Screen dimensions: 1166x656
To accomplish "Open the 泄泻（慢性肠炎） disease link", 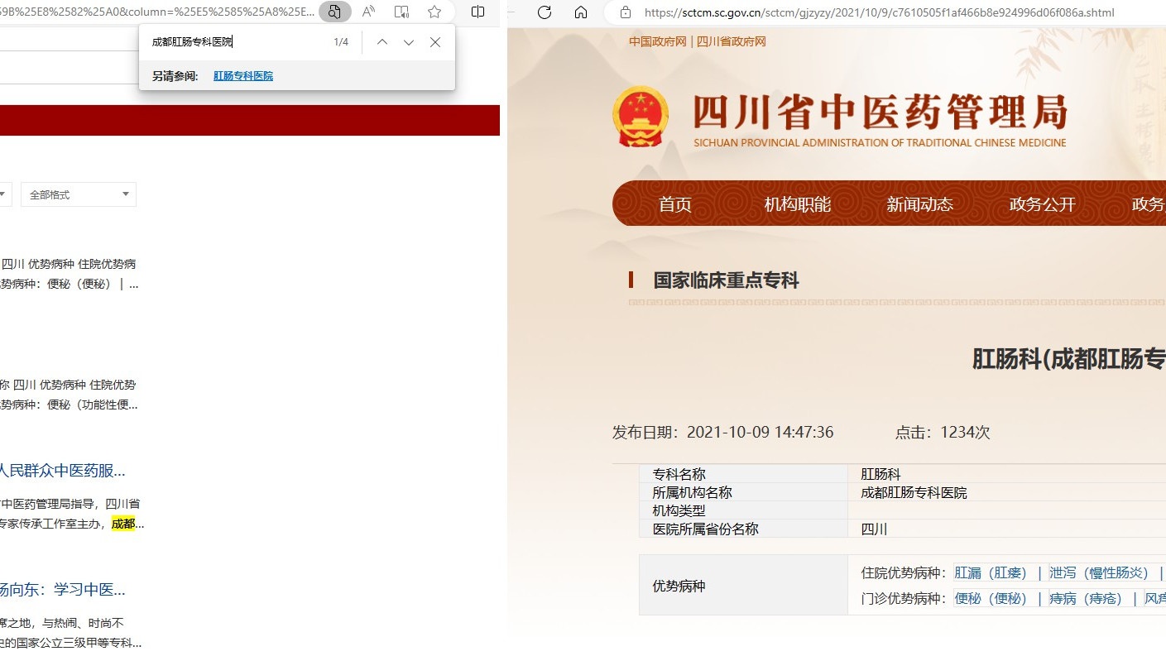I will pos(1100,572).
